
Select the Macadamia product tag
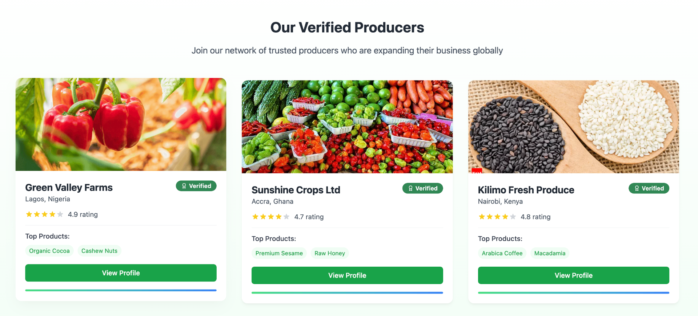550,253
